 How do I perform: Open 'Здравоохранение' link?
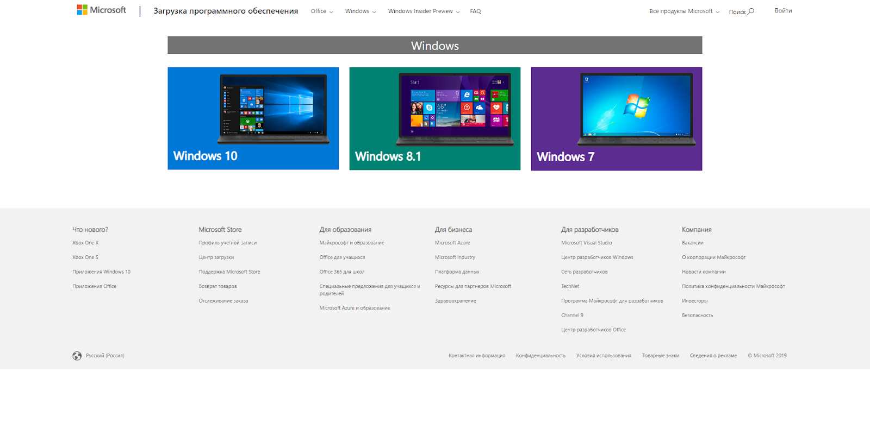tap(456, 301)
